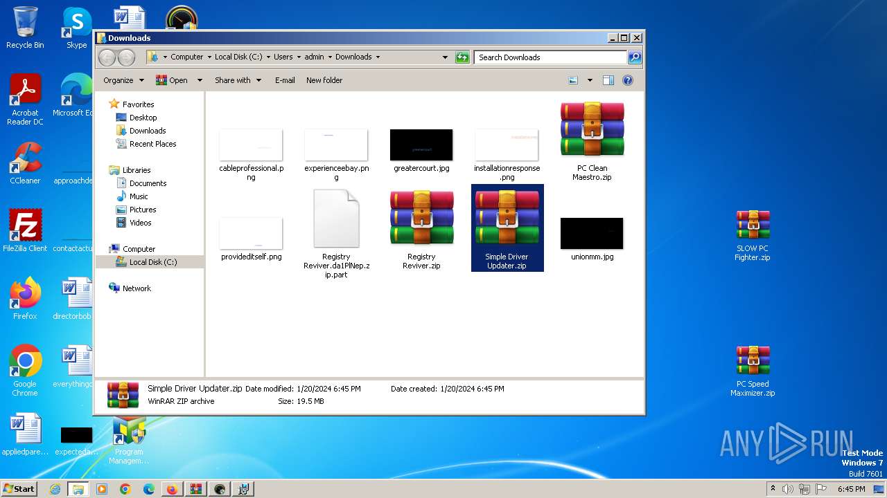Open the PC Clean Maestro.zip archive
The height and width of the screenshot is (498, 887).
592,141
